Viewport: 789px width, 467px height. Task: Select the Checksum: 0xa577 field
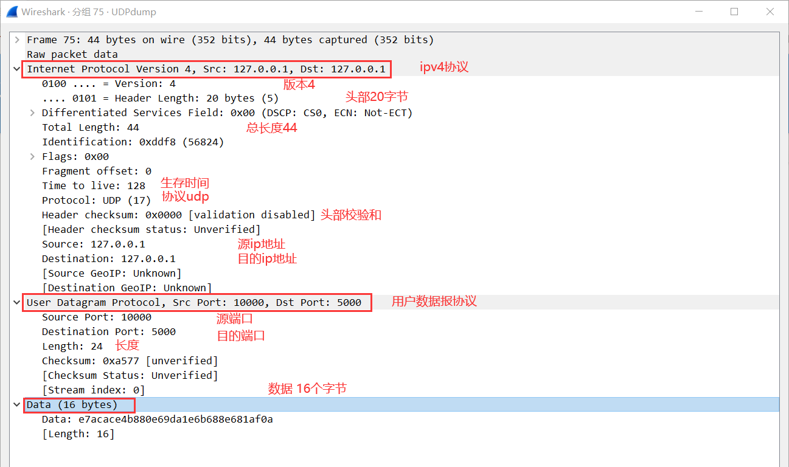pyautogui.click(x=130, y=361)
